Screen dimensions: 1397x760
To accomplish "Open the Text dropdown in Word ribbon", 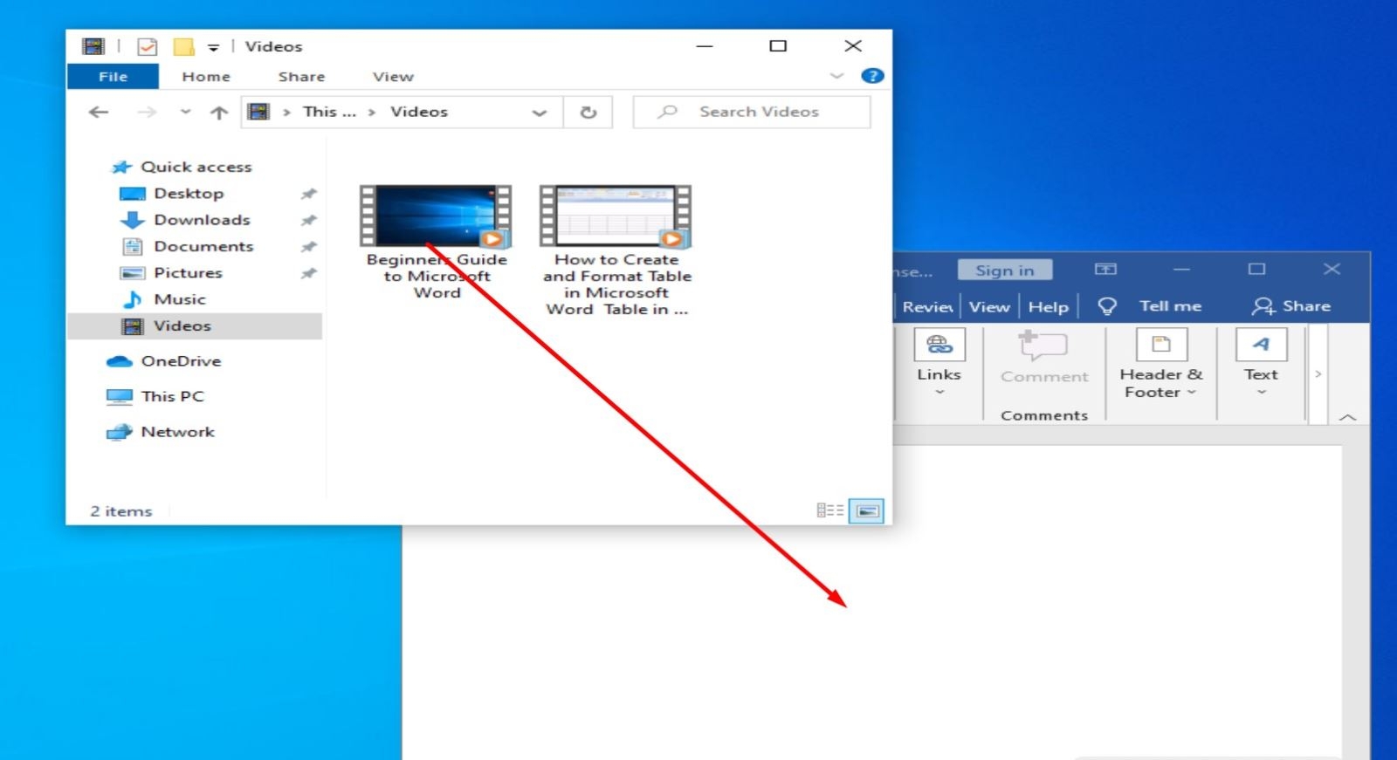I will [x=1261, y=363].
